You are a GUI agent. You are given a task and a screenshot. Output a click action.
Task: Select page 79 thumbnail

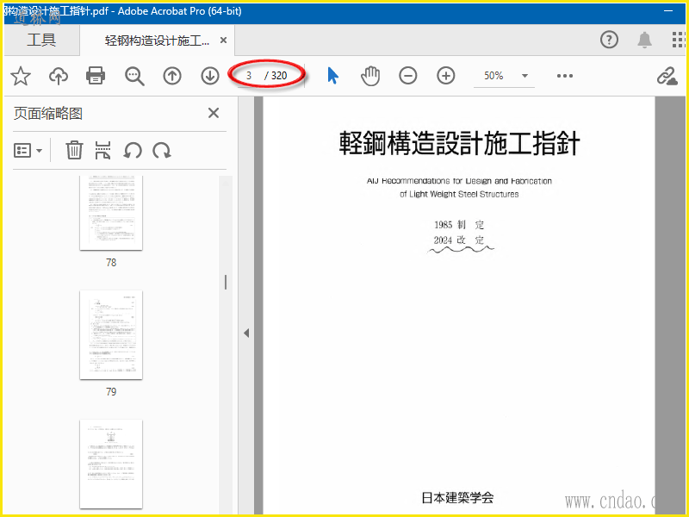(111, 334)
